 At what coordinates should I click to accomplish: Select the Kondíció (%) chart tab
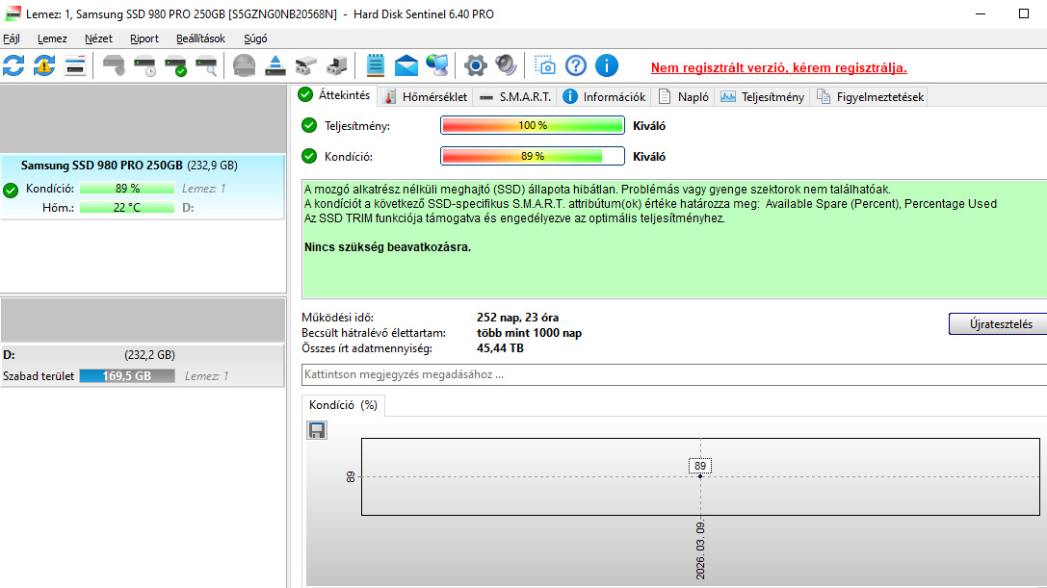[343, 405]
